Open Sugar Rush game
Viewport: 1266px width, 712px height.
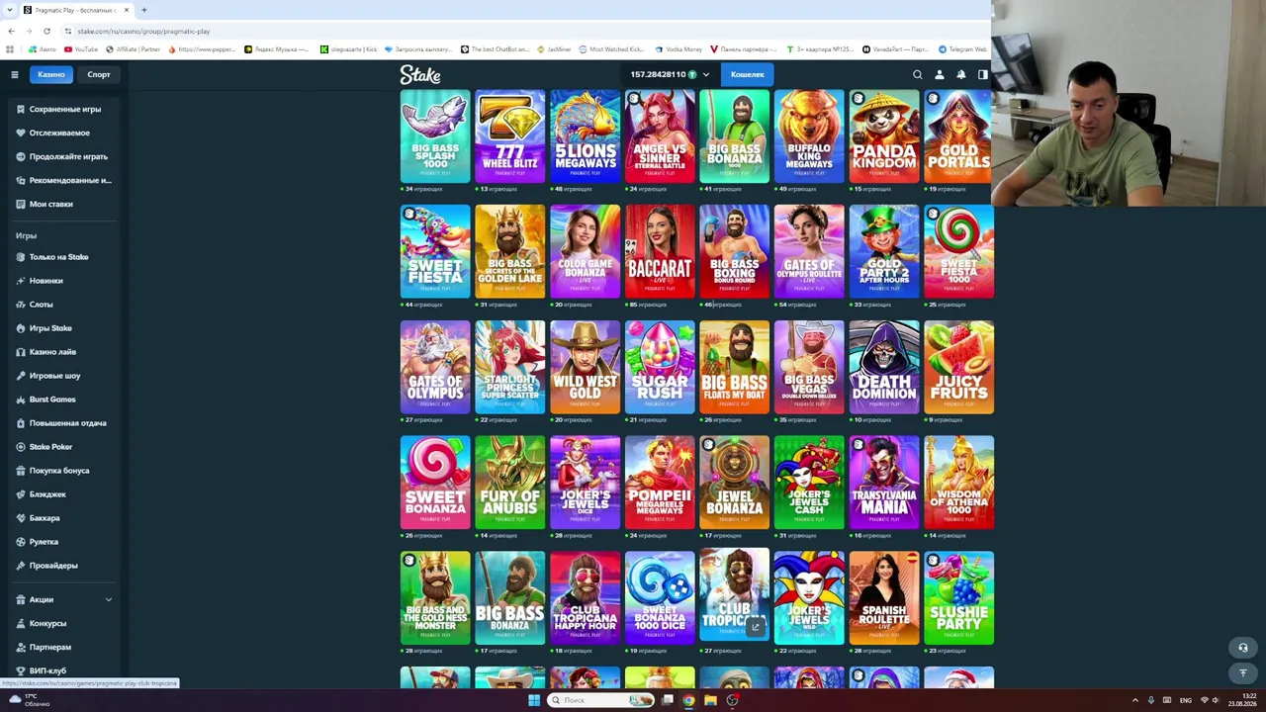(660, 367)
